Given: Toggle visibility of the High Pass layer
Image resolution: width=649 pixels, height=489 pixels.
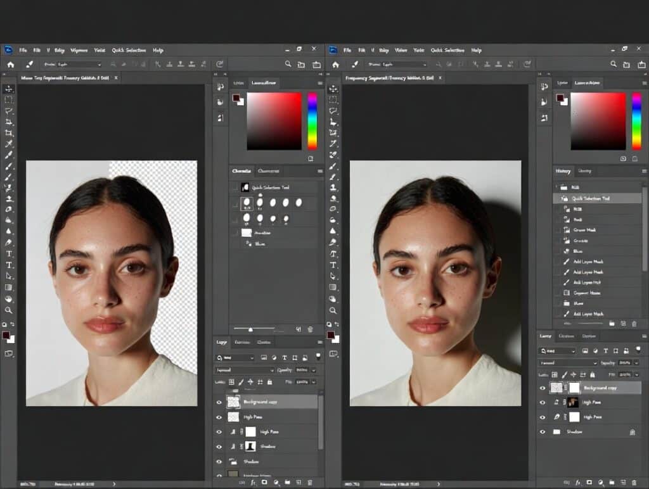Looking at the screenshot, I should pos(219,417).
